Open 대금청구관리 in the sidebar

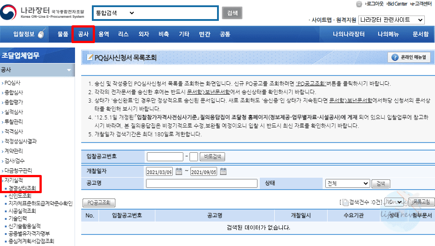tap(18, 170)
